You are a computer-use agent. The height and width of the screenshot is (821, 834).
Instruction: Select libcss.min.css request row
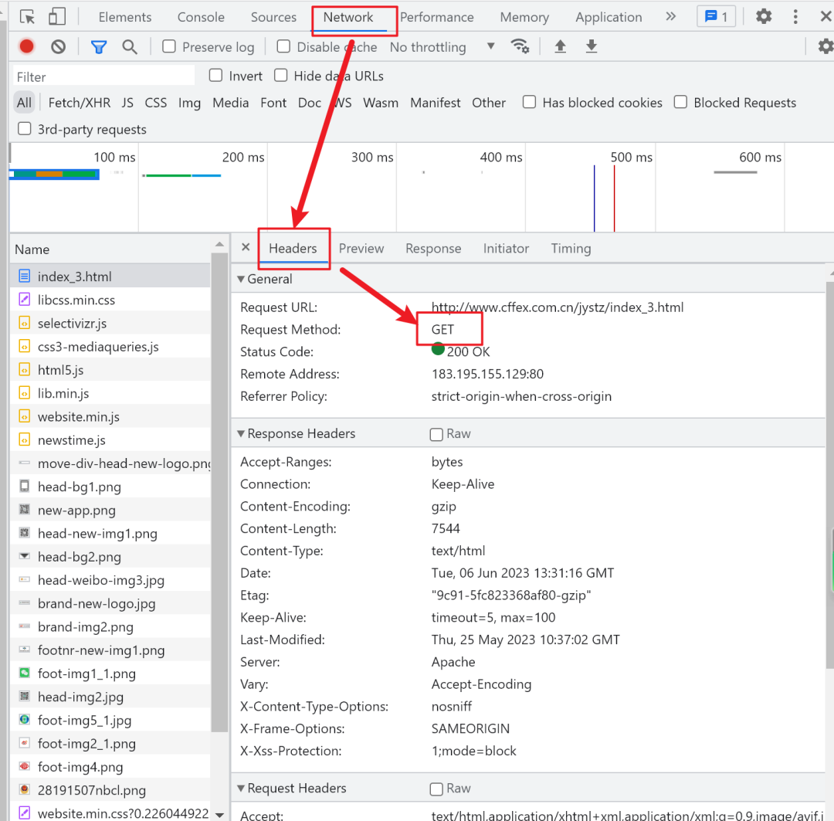pos(110,300)
